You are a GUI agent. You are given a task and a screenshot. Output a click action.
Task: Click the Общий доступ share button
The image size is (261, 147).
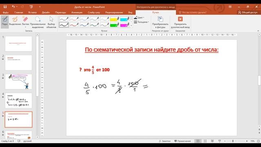248,12
